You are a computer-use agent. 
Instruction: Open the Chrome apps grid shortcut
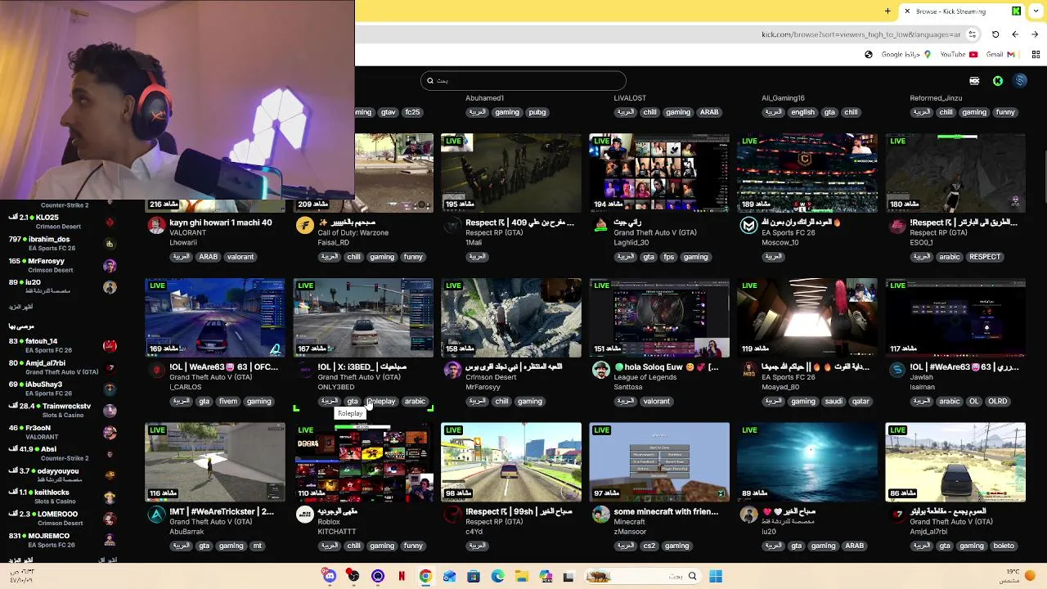pos(1036,55)
